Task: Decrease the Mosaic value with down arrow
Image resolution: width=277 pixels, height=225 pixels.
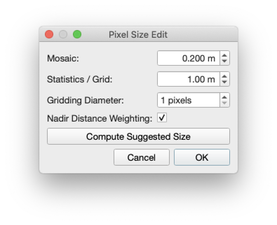Action: (x=225, y=61)
